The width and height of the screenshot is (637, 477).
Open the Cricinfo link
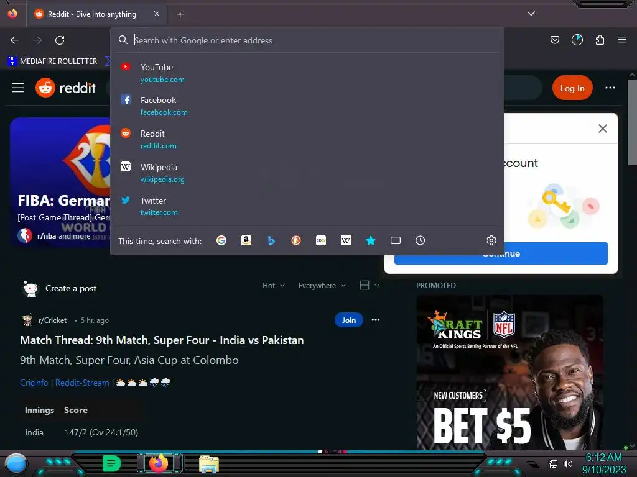click(x=34, y=383)
